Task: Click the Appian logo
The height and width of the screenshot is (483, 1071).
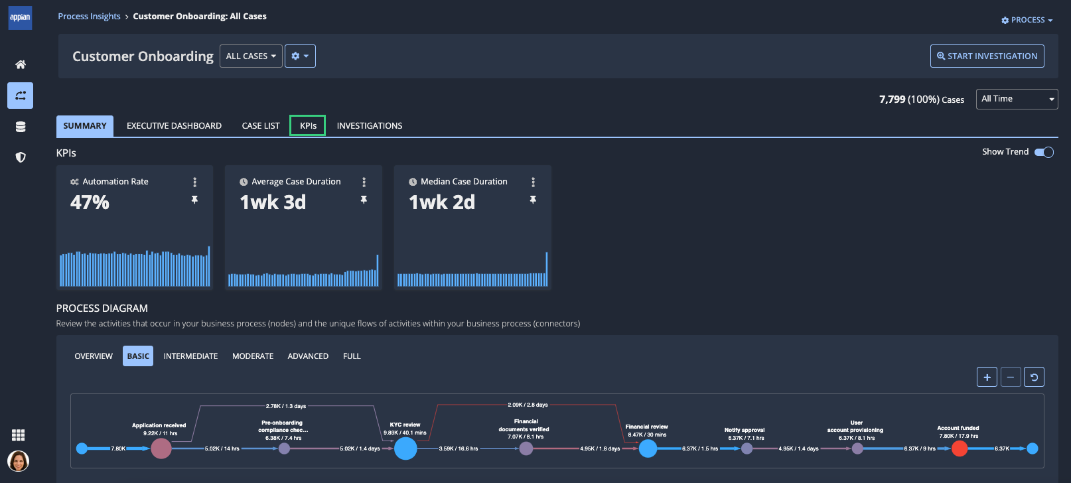Action: 20,17
